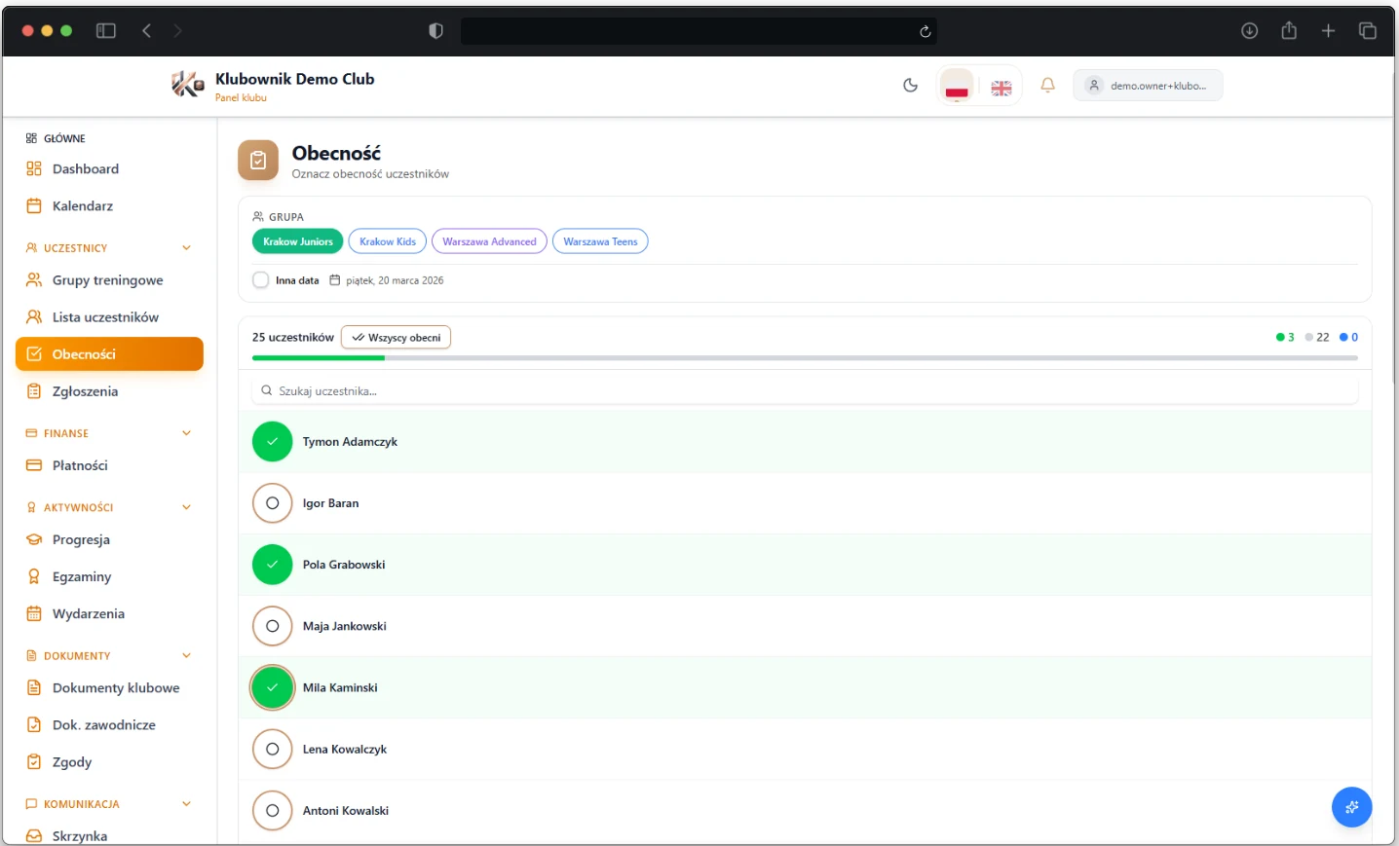Show Safari sidebar icon

(106, 31)
